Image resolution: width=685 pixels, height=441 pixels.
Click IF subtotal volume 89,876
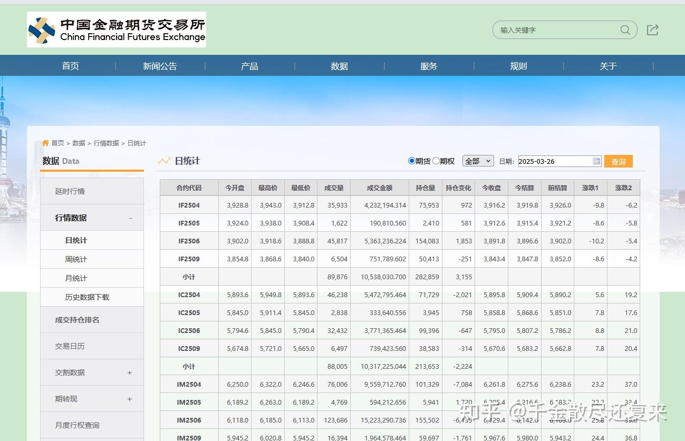coord(337,277)
